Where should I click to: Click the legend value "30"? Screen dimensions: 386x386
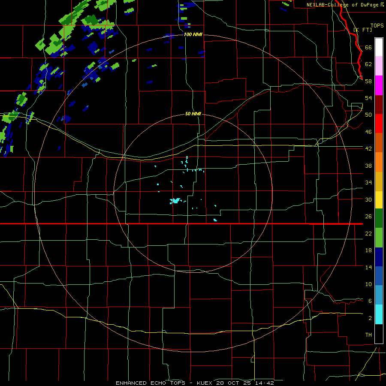(x=368, y=199)
